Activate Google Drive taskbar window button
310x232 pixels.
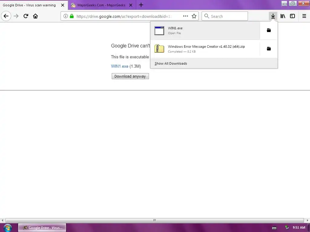point(42,228)
